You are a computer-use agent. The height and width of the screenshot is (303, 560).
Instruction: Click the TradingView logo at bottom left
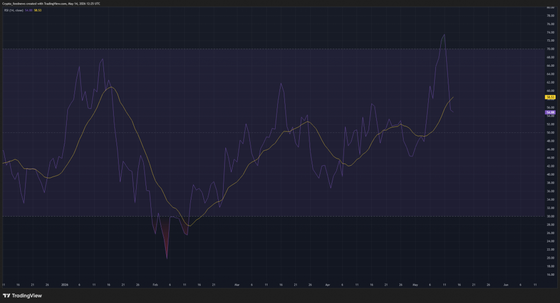coord(22,295)
